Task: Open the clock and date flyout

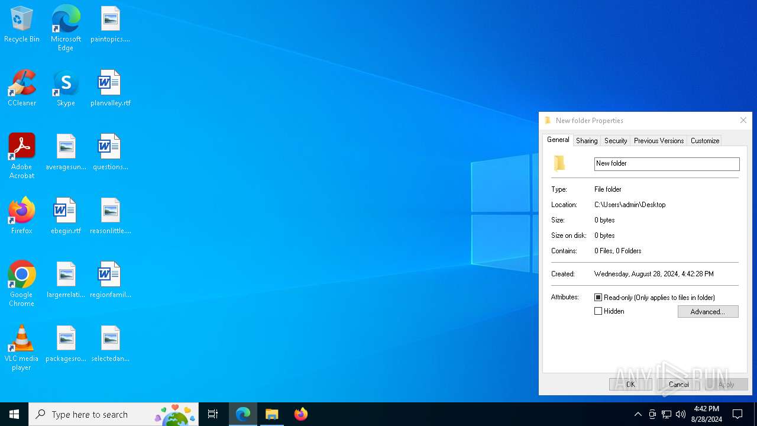Action: tap(707, 414)
